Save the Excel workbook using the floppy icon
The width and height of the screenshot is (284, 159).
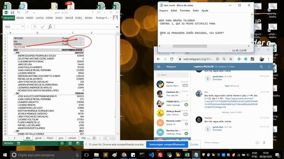coord(12,12)
